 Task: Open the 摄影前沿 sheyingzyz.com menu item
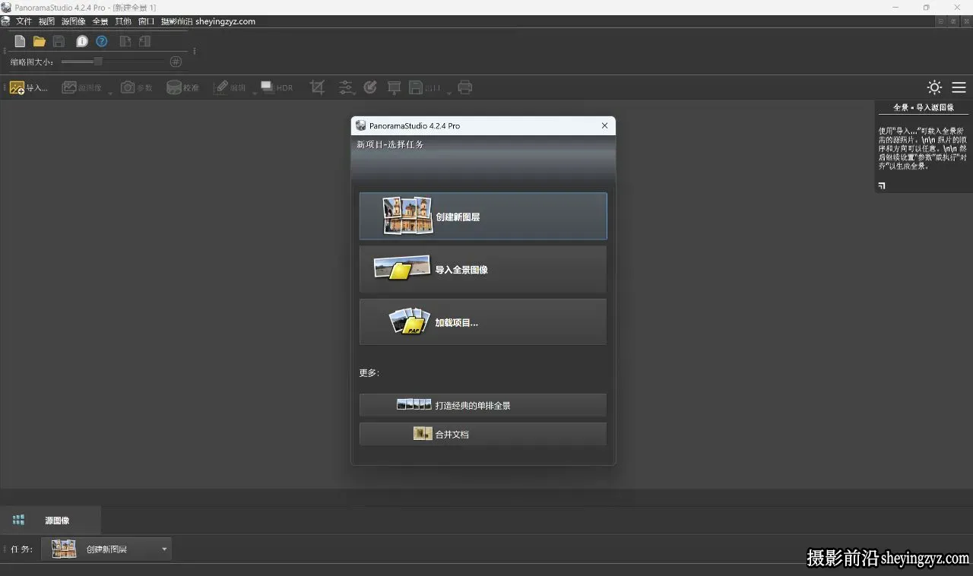click(208, 21)
